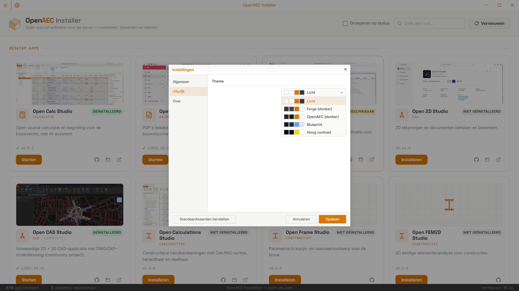Click the Open Calc Studio calculator icon
This screenshot has width=519, height=291.
coord(22,115)
